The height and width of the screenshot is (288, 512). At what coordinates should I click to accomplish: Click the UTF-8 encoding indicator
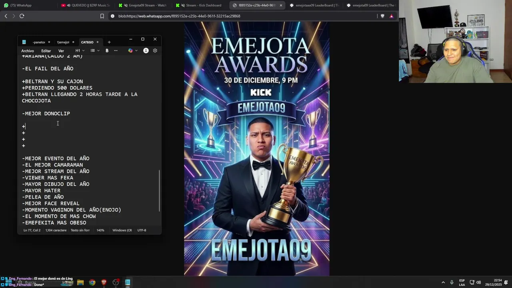click(x=142, y=230)
